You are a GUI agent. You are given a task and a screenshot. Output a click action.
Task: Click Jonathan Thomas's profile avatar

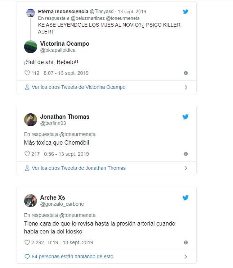[x=31, y=120]
